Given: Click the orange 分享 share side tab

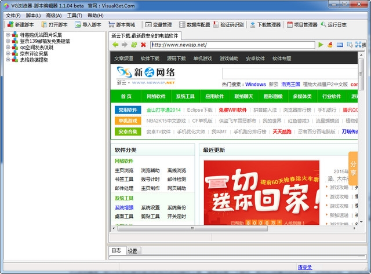Looking at the screenshot, I should coord(353,168).
